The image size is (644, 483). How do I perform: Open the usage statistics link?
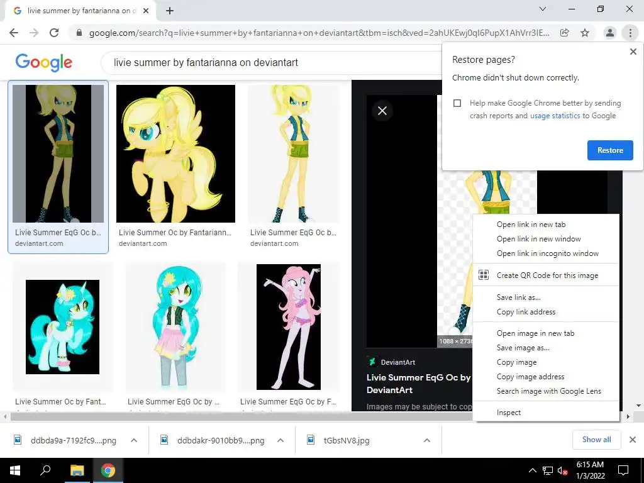pos(555,116)
